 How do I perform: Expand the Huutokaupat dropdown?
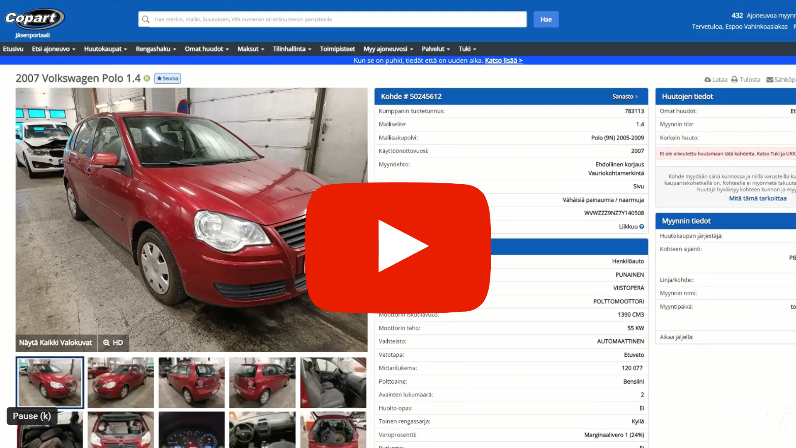pos(106,49)
